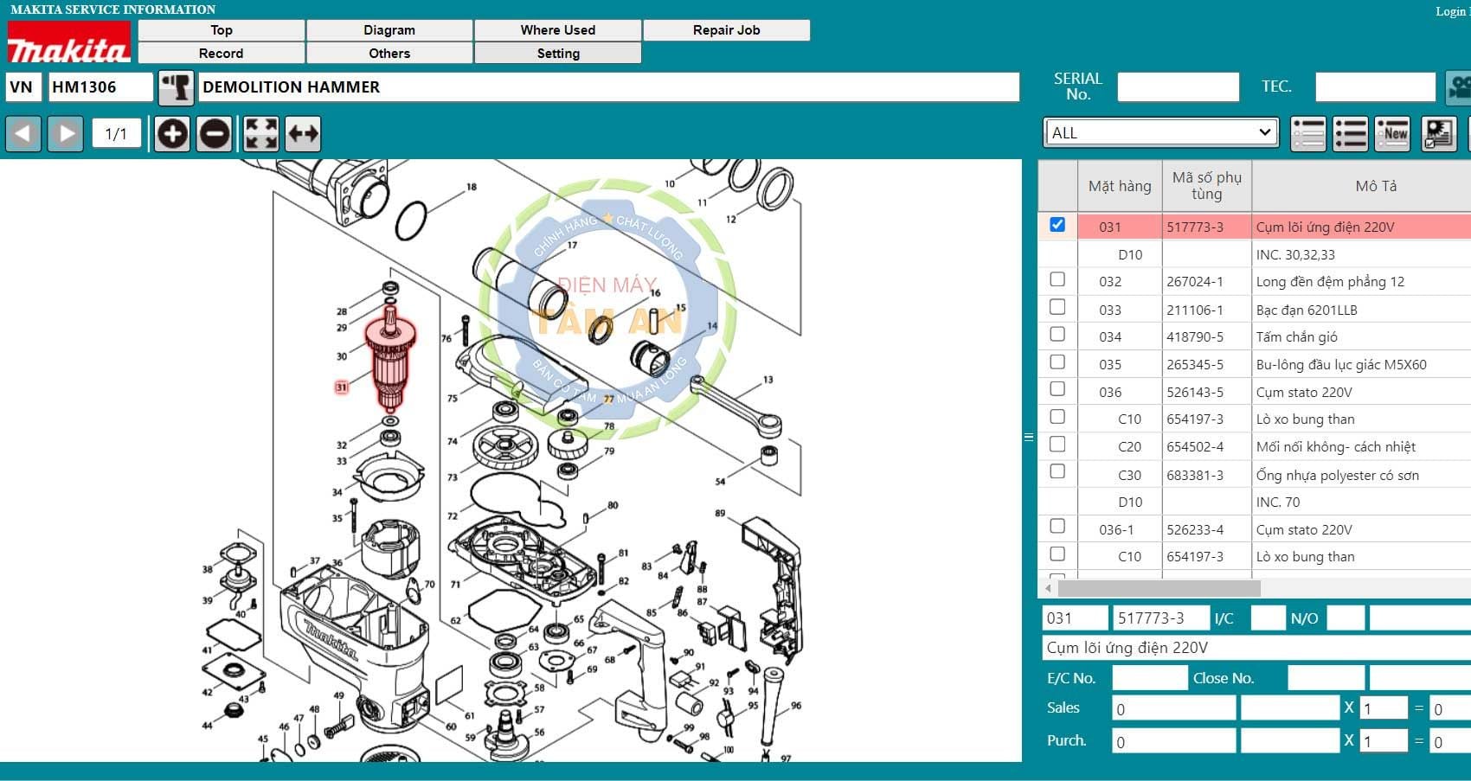Click the Mô Tả column header
Viewport: 1471px width, 781px height.
1376,186
